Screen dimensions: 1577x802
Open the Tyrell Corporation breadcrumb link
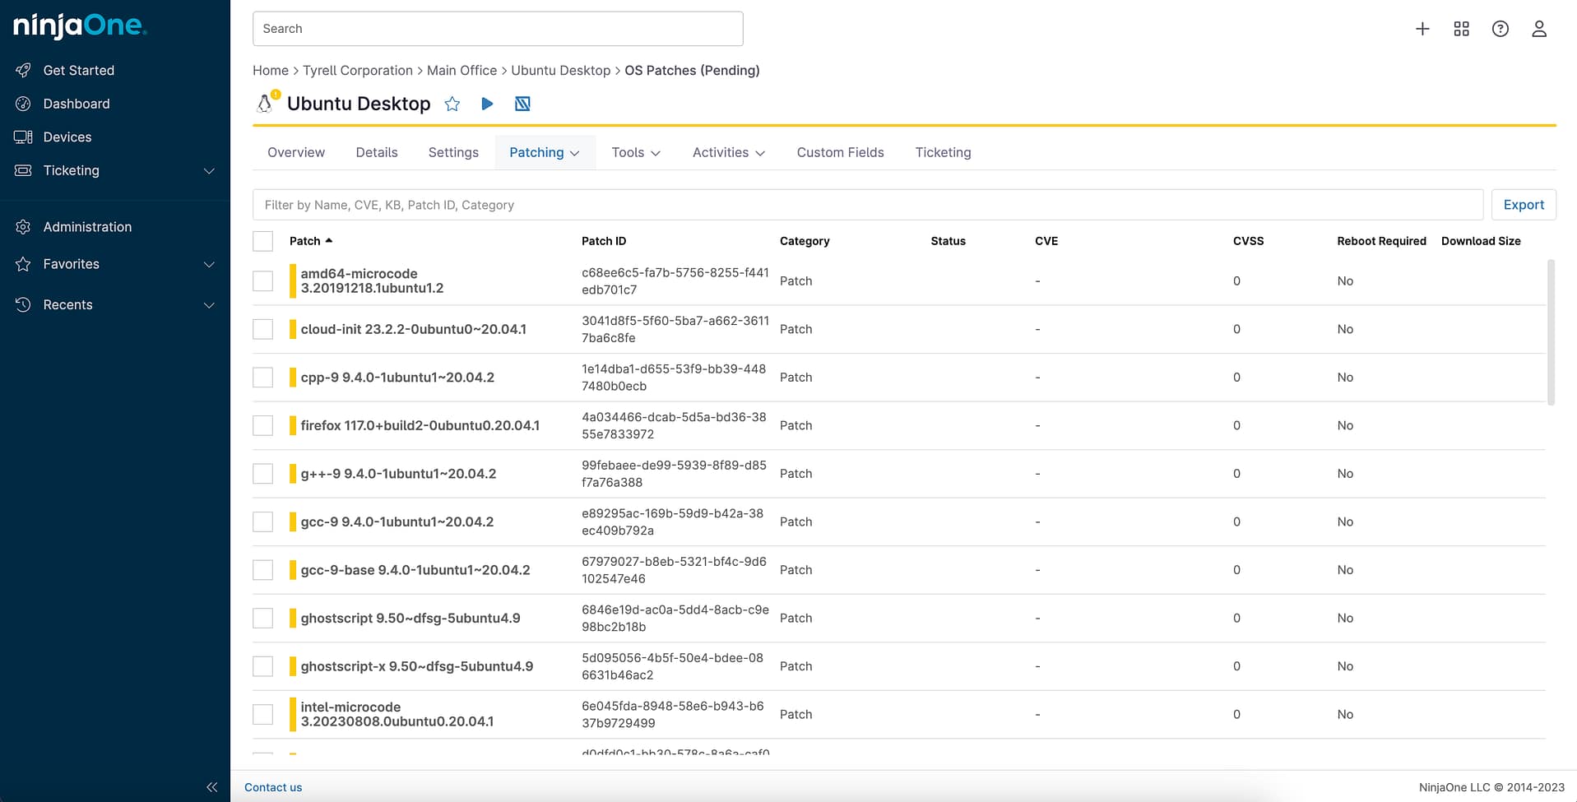[358, 70]
